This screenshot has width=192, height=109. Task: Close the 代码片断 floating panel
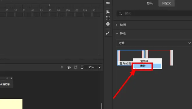coord(11,78)
